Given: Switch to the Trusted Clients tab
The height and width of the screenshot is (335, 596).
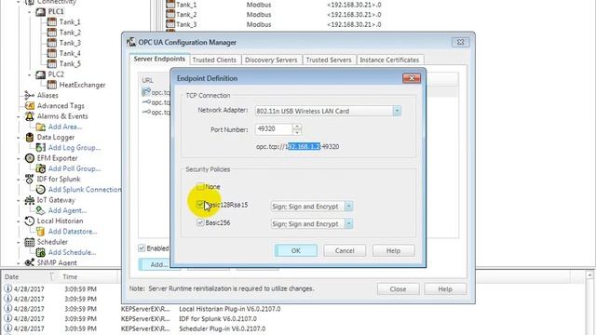Looking at the screenshot, I should coord(214,60).
